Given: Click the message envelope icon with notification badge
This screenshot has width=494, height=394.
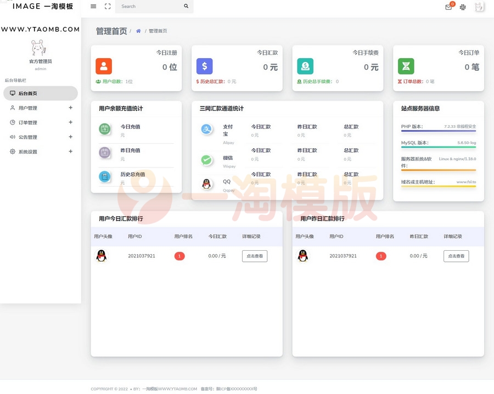Looking at the screenshot, I should [449, 8].
